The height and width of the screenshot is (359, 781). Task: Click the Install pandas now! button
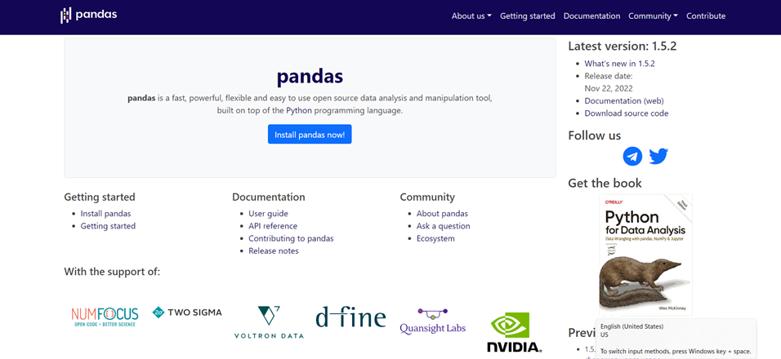tap(310, 135)
